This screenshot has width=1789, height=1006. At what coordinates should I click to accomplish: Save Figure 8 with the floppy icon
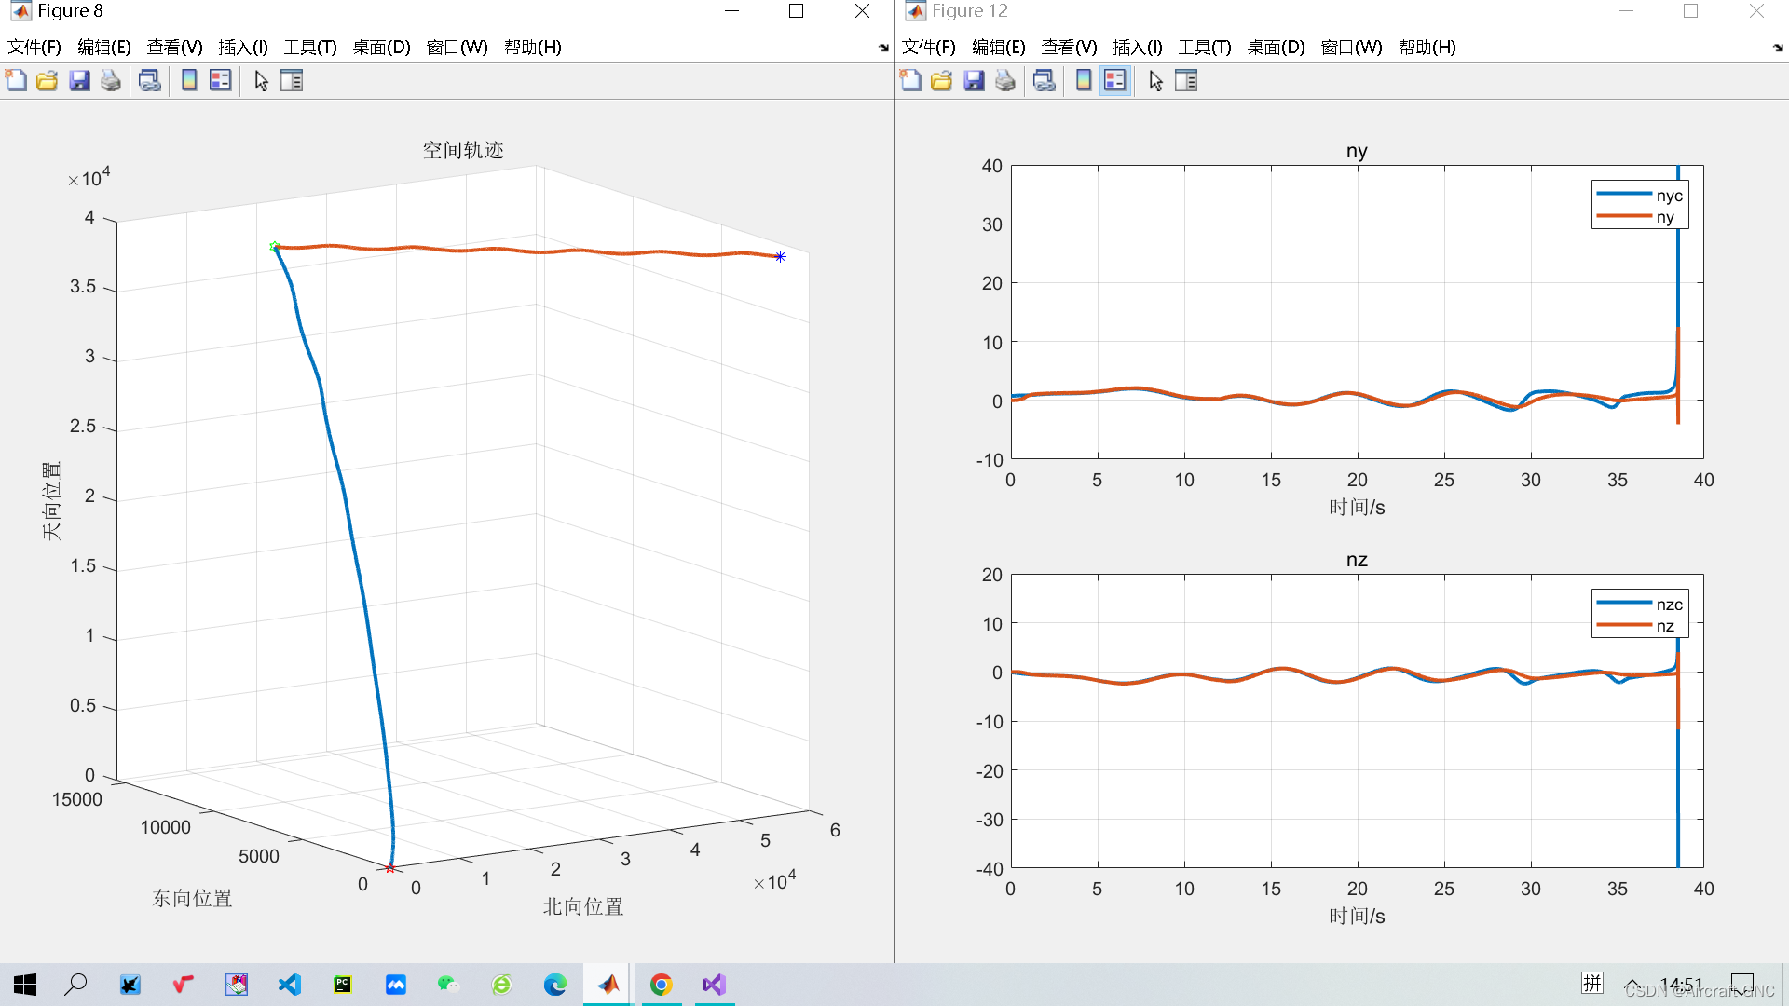coord(79,81)
